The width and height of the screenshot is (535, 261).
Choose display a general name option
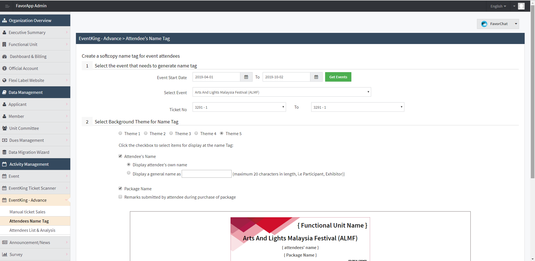129,173
